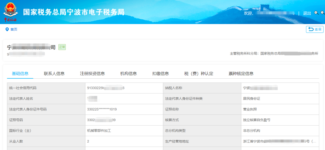Switch to the 扣缴信息 tab
Image resolution: width=325 pixels, height=150 pixels.
click(x=160, y=73)
